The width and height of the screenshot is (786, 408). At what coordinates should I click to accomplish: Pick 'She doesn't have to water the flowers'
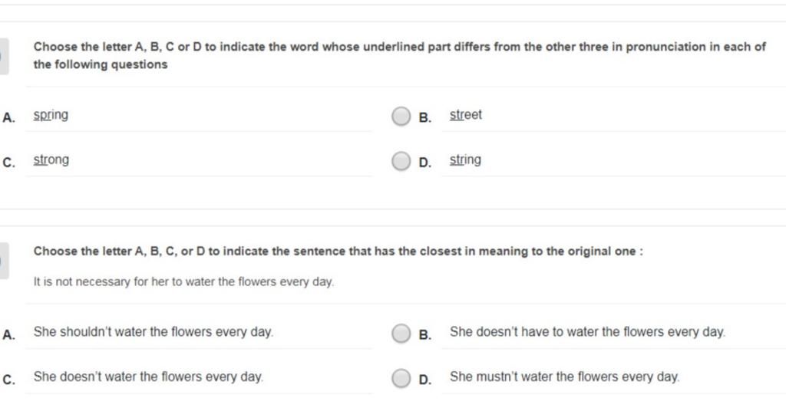(x=587, y=332)
